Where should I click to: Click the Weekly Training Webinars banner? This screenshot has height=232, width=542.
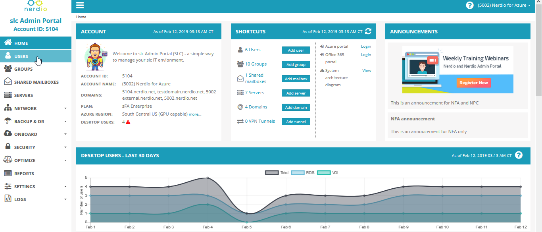pyautogui.click(x=458, y=70)
